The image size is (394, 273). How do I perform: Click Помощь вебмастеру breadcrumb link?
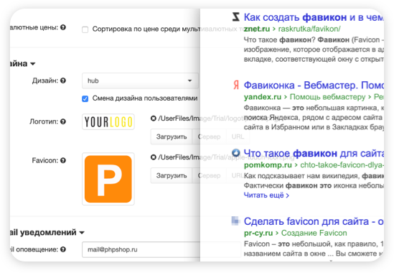328,97
